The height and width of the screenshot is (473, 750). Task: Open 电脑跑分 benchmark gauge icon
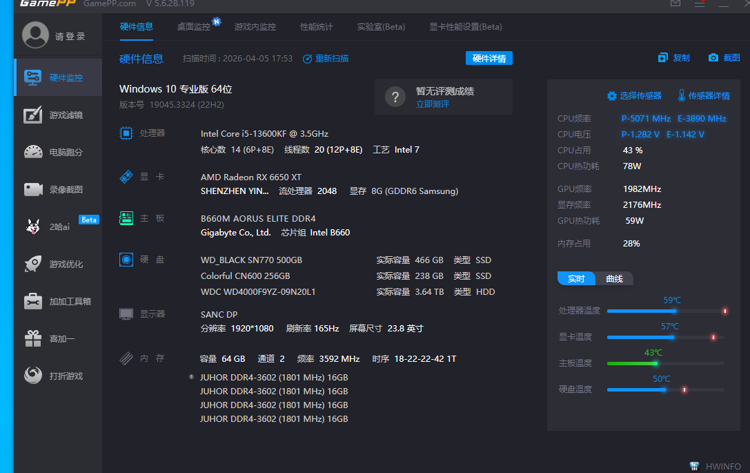[x=33, y=152]
